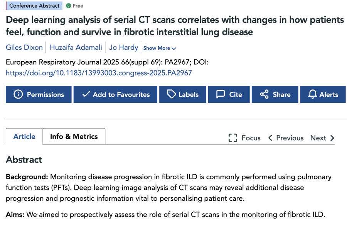Click the Conference Abstract label
Viewport: 347px width, 225px height.
pos(34,6)
